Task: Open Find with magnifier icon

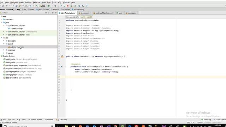Action: (x=23, y=6)
